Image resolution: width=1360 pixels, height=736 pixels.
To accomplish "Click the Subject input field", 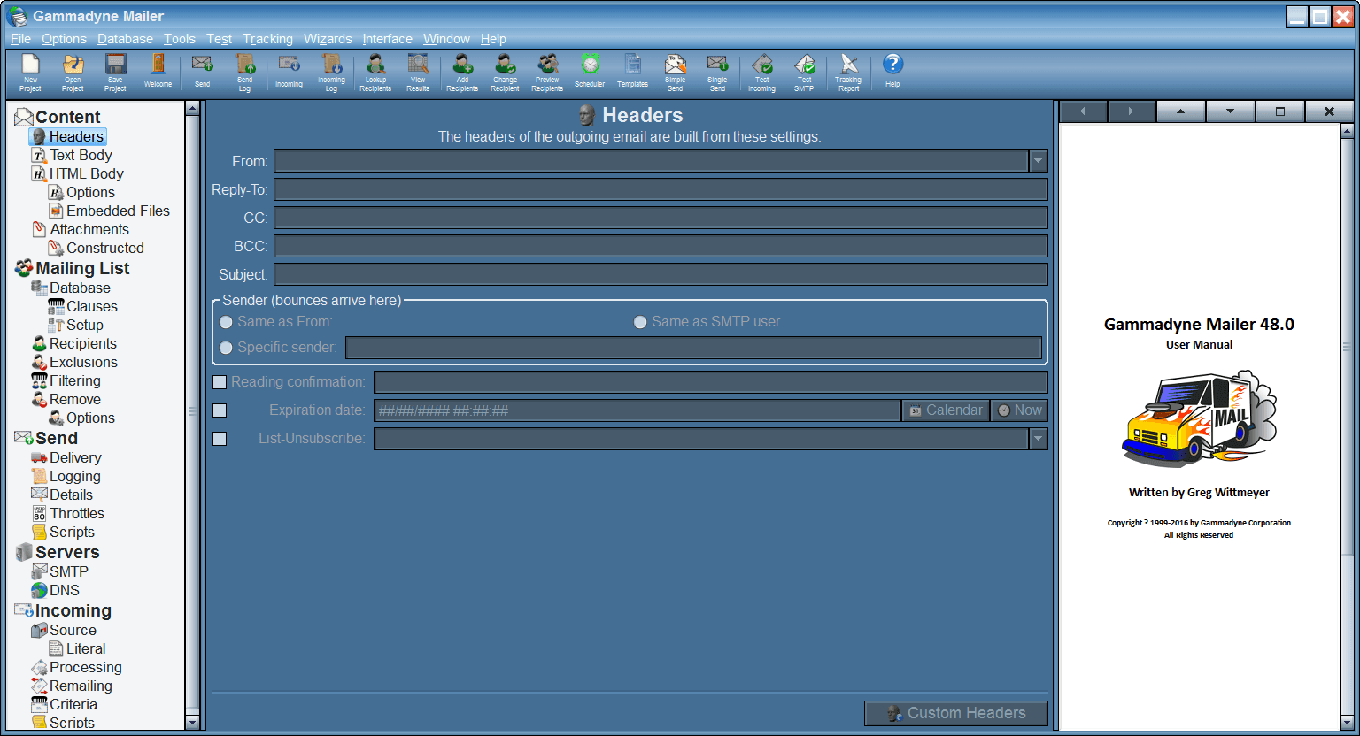I will (661, 274).
